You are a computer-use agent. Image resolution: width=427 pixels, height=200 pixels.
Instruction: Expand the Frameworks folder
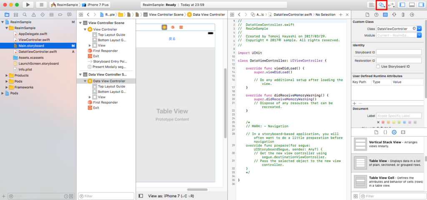7,87
